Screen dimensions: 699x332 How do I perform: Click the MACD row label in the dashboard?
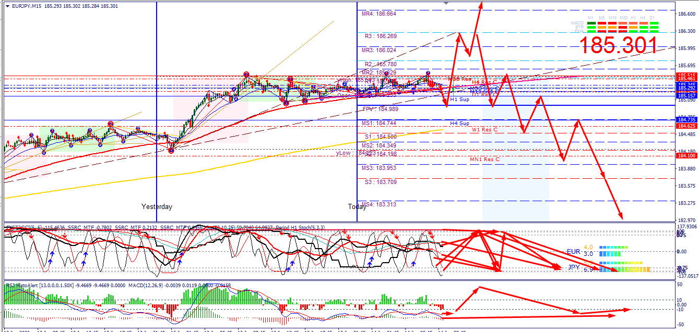577,23
